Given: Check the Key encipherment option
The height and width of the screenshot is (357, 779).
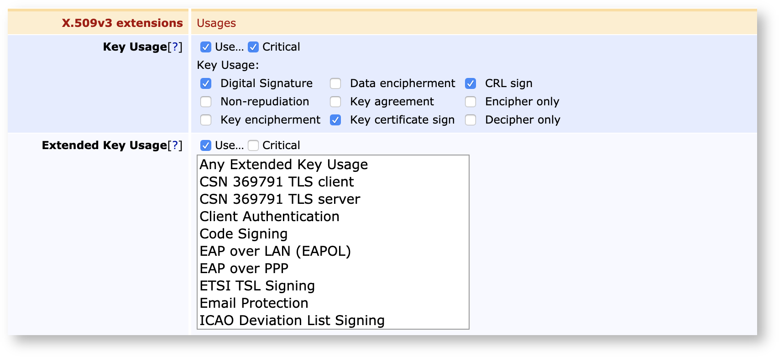Looking at the screenshot, I should tap(206, 120).
